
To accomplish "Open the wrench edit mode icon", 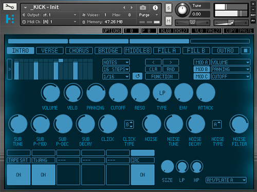I will pos(10,7).
